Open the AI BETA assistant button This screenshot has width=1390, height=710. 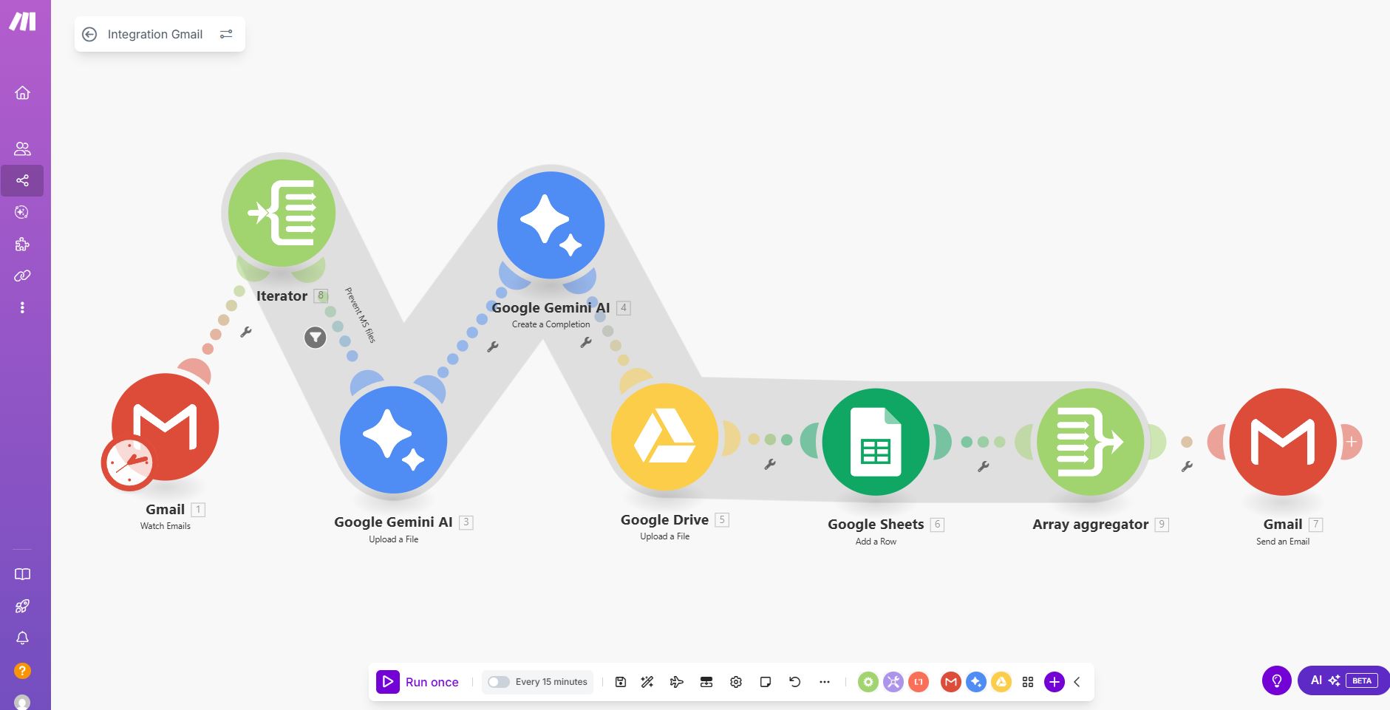(1343, 680)
